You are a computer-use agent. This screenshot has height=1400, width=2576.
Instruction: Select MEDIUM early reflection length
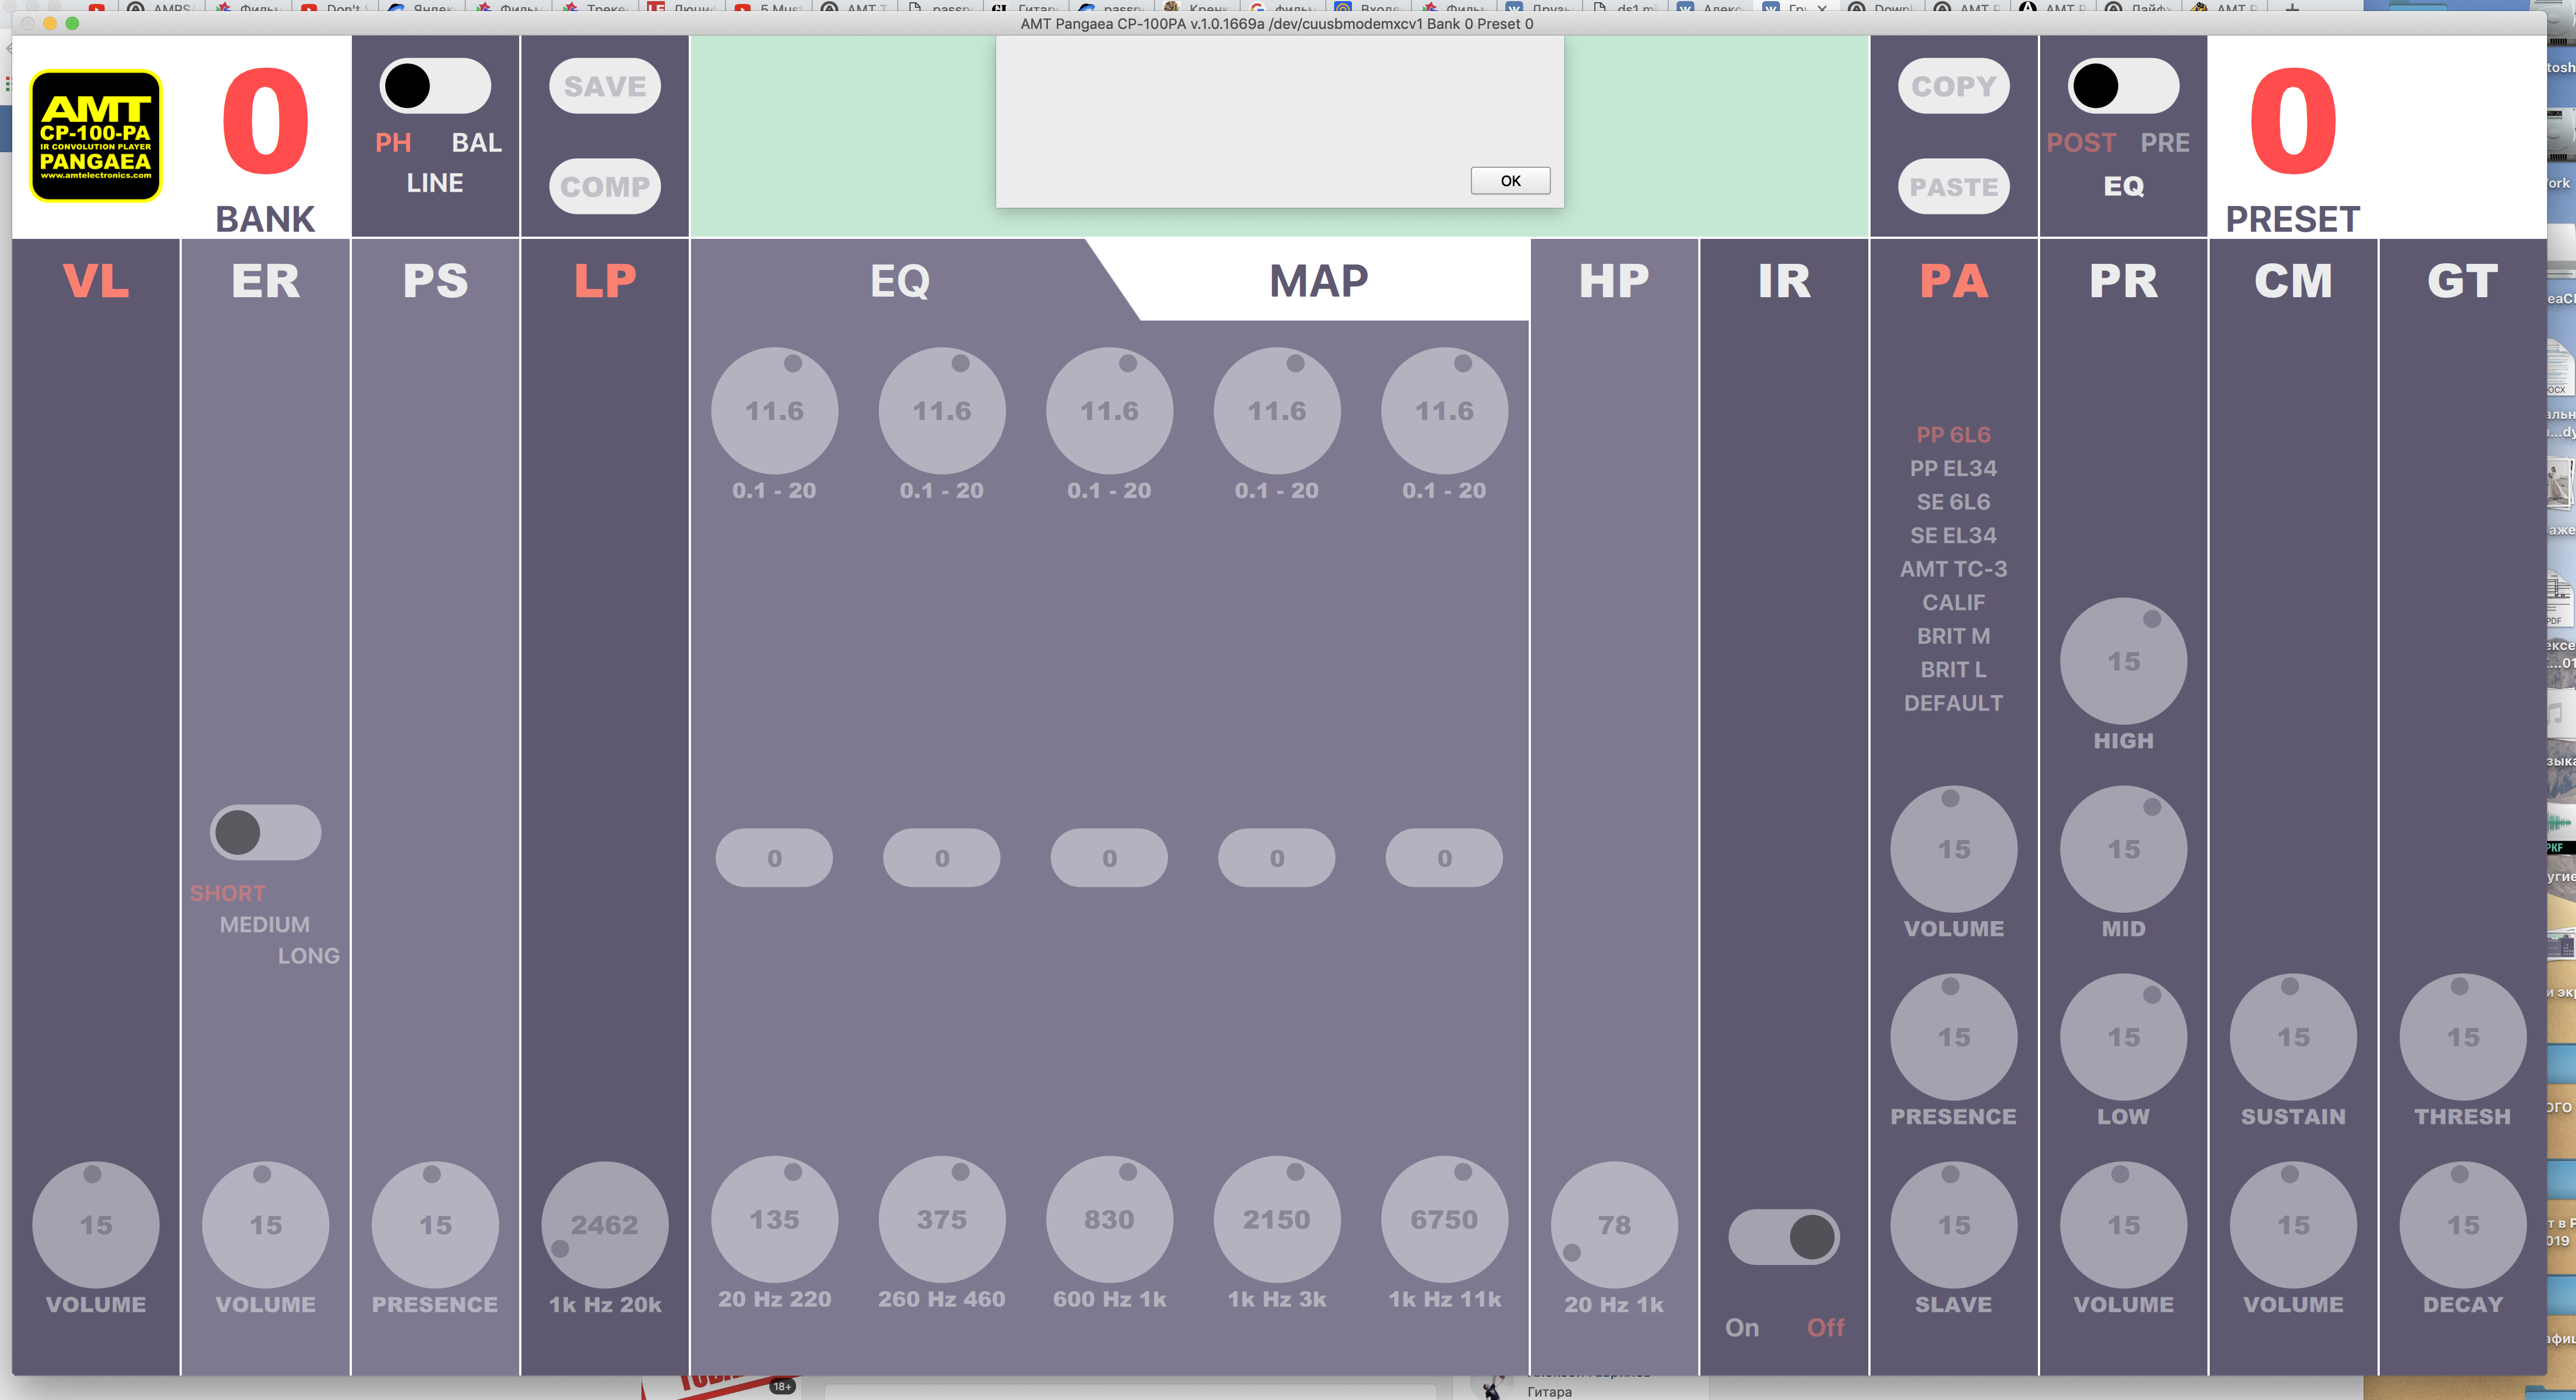264,924
